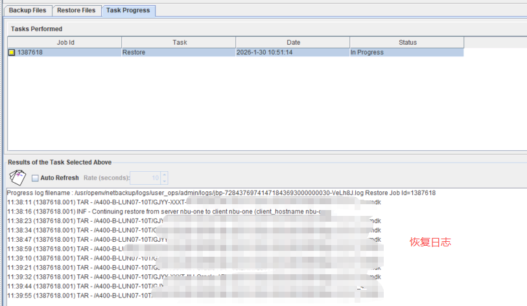Click the Status column header
Screen dimensions: 527x306
point(407,42)
